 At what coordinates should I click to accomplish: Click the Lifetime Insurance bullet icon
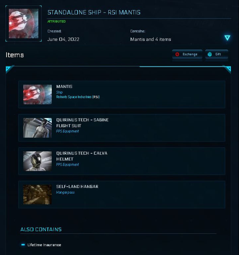[23, 245]
